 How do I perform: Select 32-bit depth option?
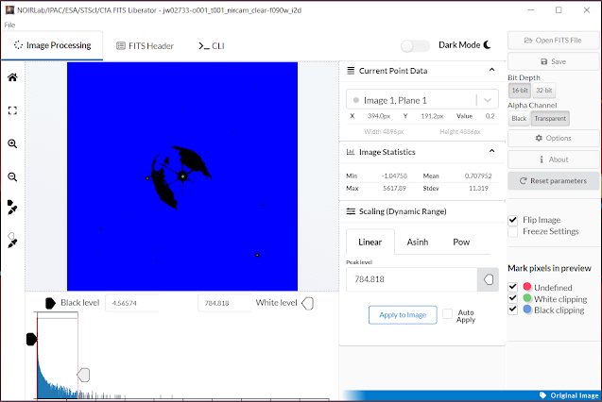[544, 91]
